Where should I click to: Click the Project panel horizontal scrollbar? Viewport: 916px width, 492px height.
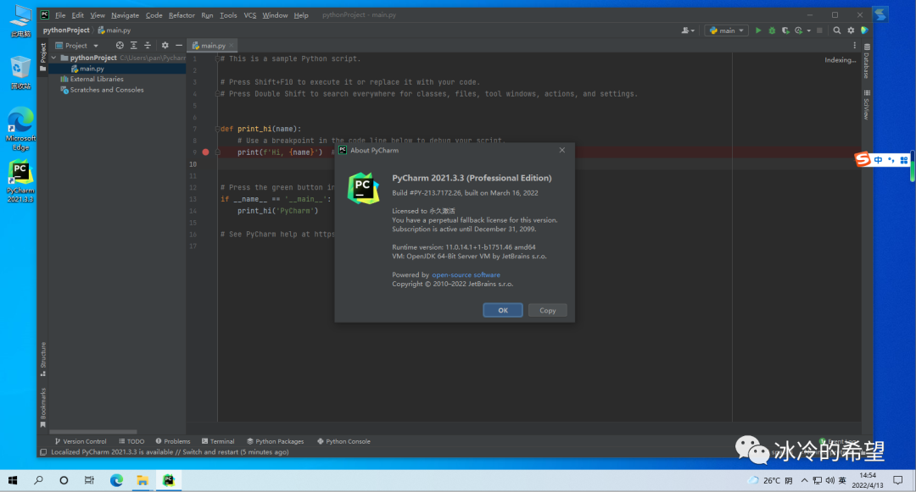click(x=93, y=432)
